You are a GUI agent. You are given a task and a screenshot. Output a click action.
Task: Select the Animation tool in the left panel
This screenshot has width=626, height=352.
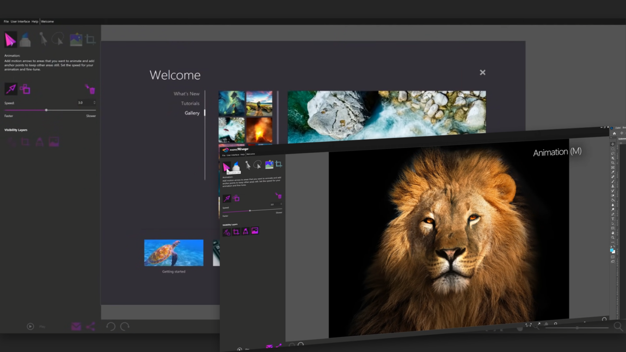[11, 40]
